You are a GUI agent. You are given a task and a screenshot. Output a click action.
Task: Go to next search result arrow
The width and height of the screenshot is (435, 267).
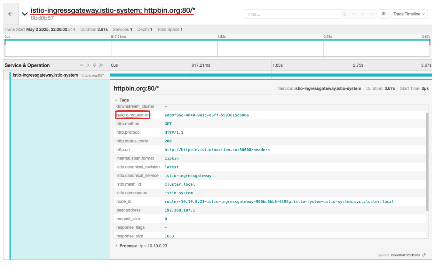pyautogui.click(x=363, y=14)
